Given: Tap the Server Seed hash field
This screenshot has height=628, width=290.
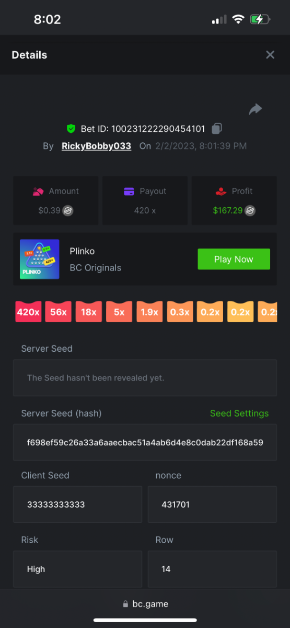Looking at the screenshot, I should [145, 443].
